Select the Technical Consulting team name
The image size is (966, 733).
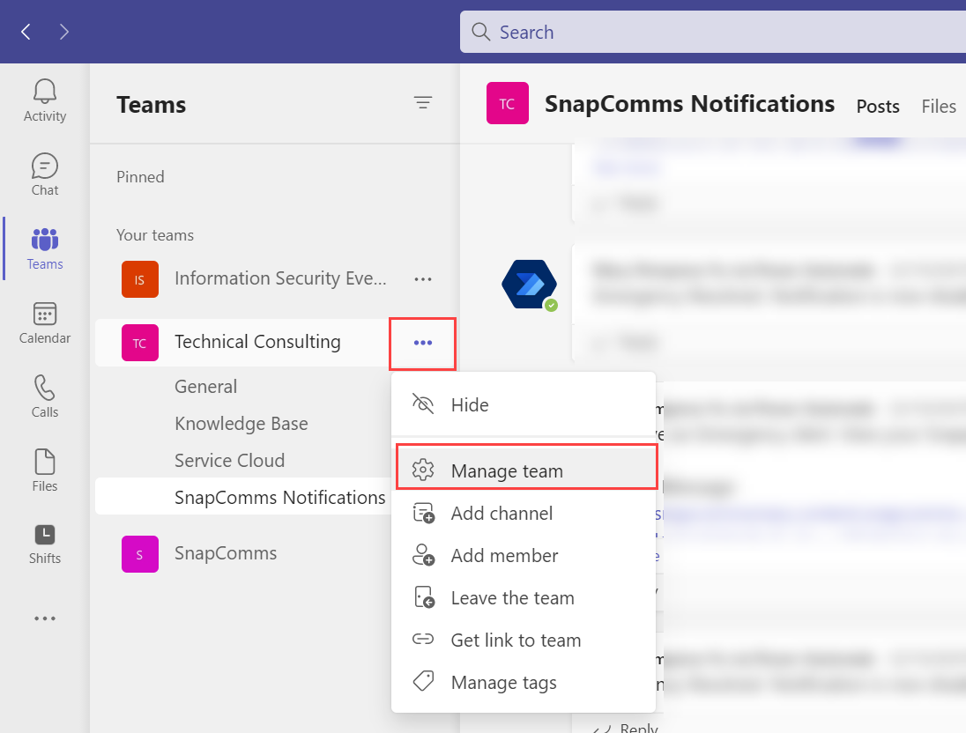(257, 342)
